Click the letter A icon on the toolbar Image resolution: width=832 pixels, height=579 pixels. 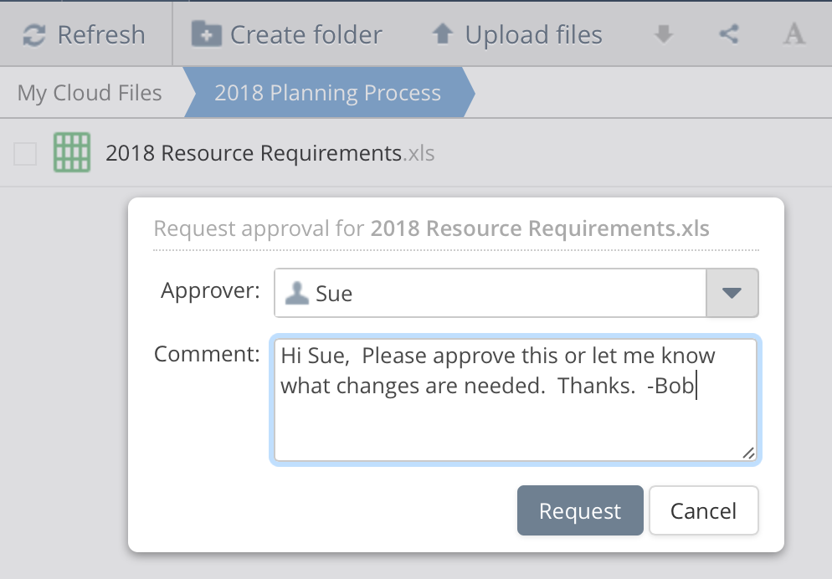coord(793,34)
